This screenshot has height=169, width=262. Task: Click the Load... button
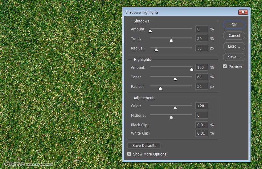[234, 46]
